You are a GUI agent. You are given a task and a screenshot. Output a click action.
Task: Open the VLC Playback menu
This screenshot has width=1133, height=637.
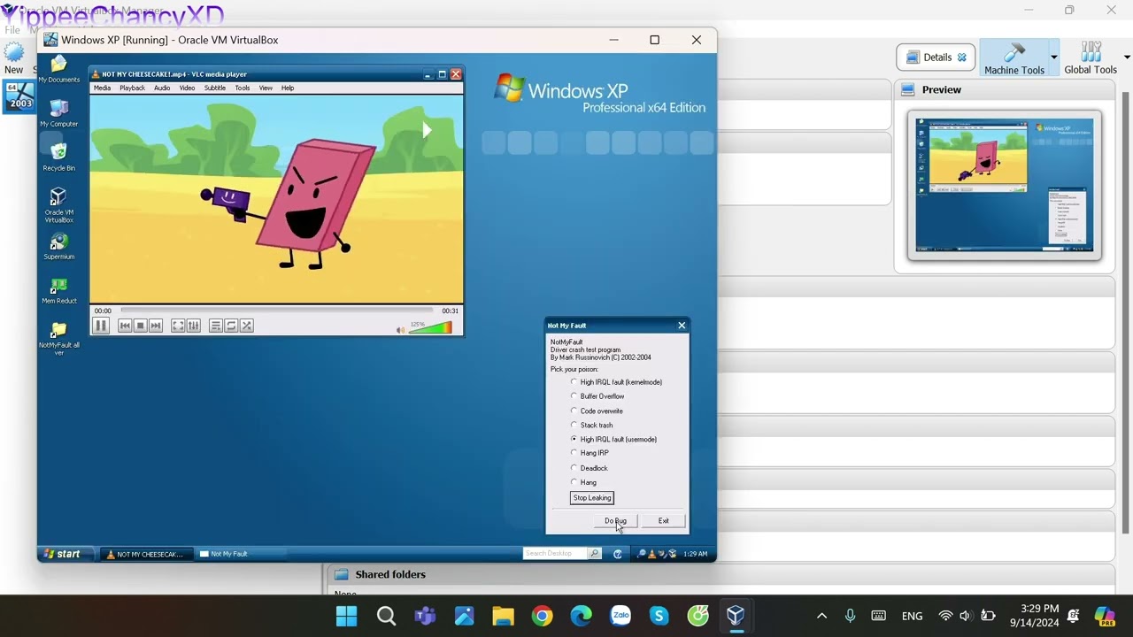click(x=132, y=88)
